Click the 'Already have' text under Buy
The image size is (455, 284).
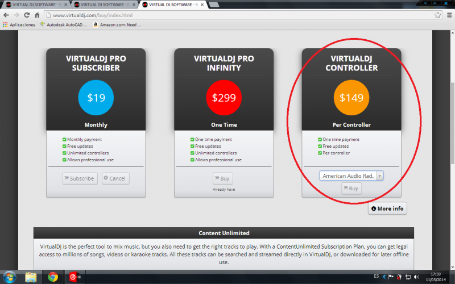(224, 190)
